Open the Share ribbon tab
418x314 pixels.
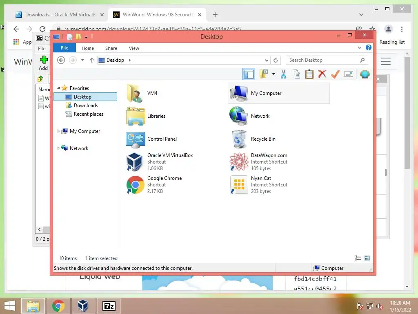tap(111, 48)
